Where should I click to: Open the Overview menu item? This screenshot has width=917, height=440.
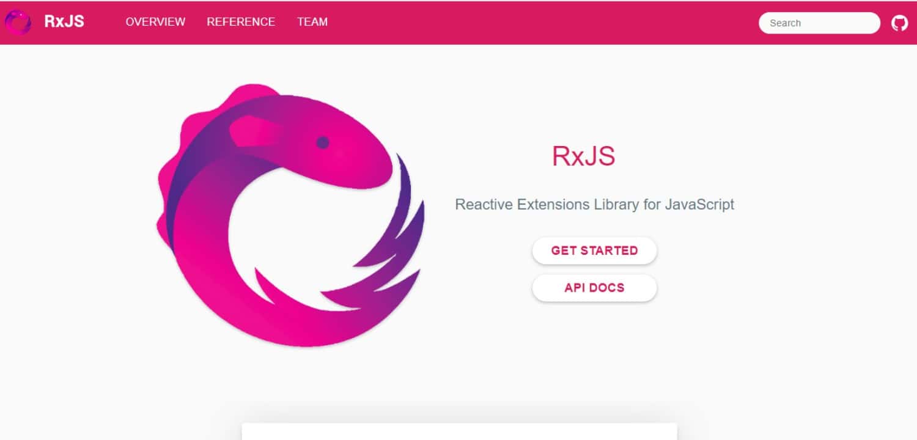[x=155, y=22]
